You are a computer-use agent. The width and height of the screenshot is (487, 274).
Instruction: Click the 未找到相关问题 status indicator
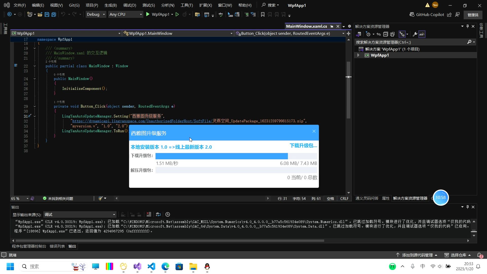[x=58, y=198]
